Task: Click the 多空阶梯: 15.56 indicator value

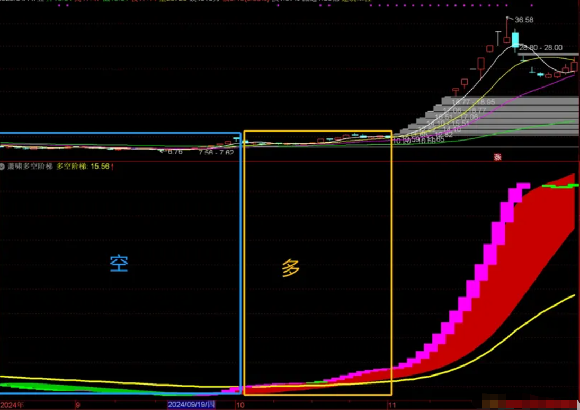Action: [x=83, y=167]
